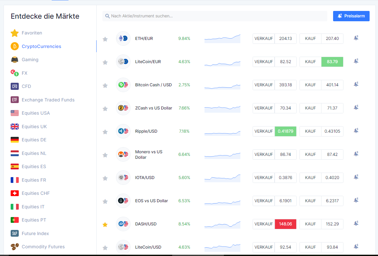Click the Bitcoin icon beside CryptoCurrencies
Image resolution: width=378 pixels, height=256 pixels.
point(15,46)
